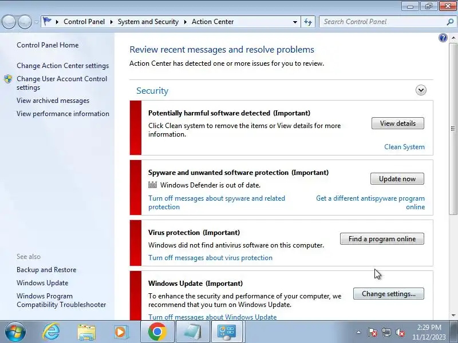458x343 pixels.
Task: Expand arrow after Control Panel breadcrumb
Action: coord(111,22)
